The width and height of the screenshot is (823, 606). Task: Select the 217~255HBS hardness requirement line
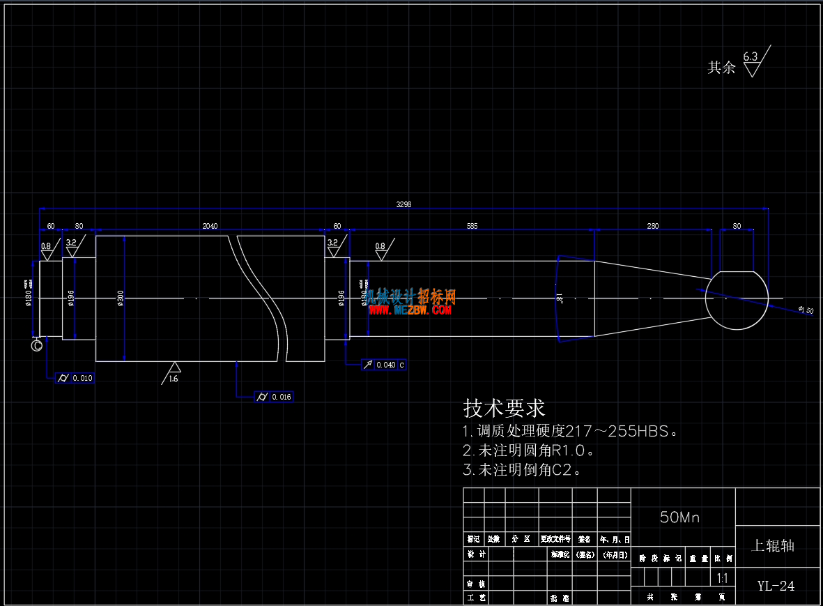click(571, 431)
